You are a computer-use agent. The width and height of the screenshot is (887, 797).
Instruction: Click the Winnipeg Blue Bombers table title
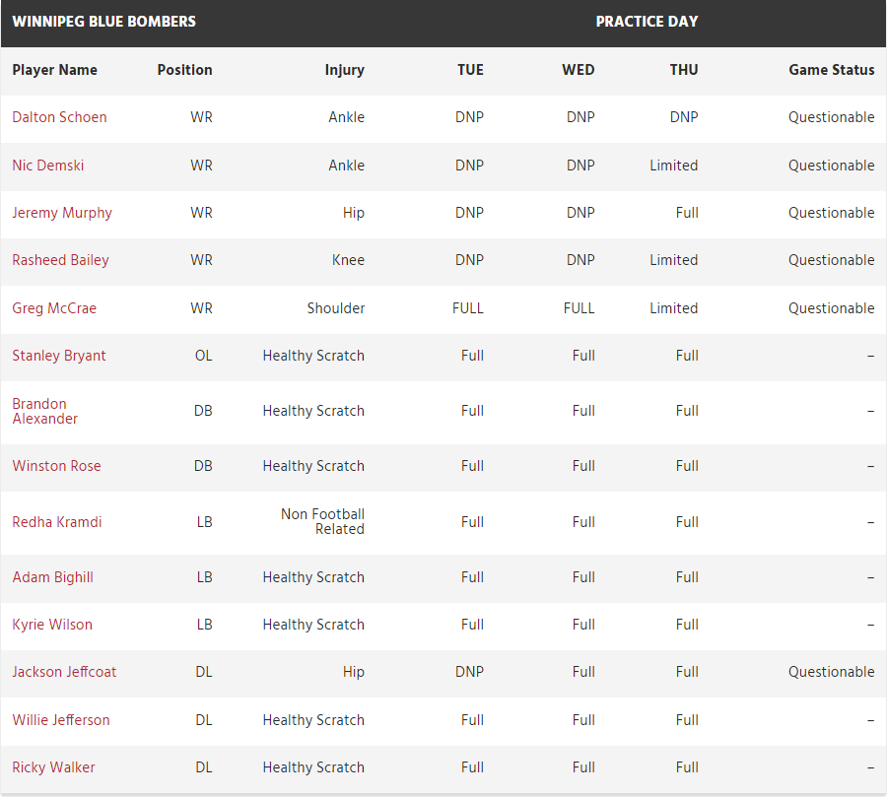coord(103,22)
